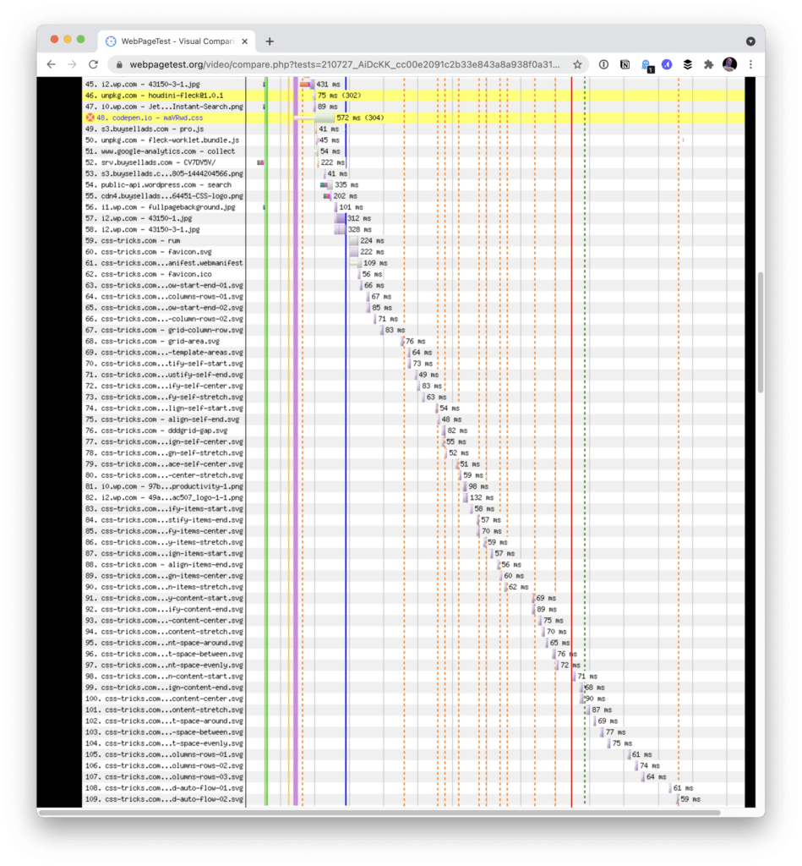Click the horizontal scrollbar at bottom
The height and width of the screenshot is (866, 802).
[379, 813]
